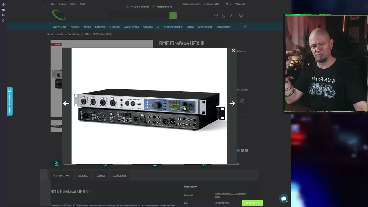
Task: Show the next product image
Action: point(232,103)
